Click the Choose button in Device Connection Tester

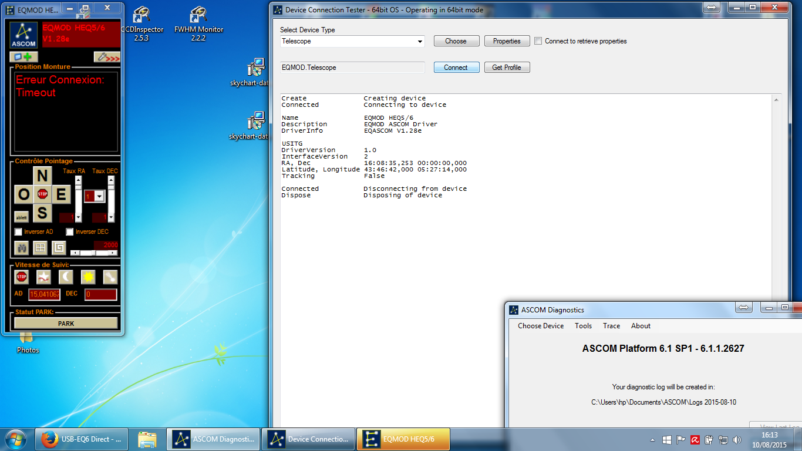456,41
